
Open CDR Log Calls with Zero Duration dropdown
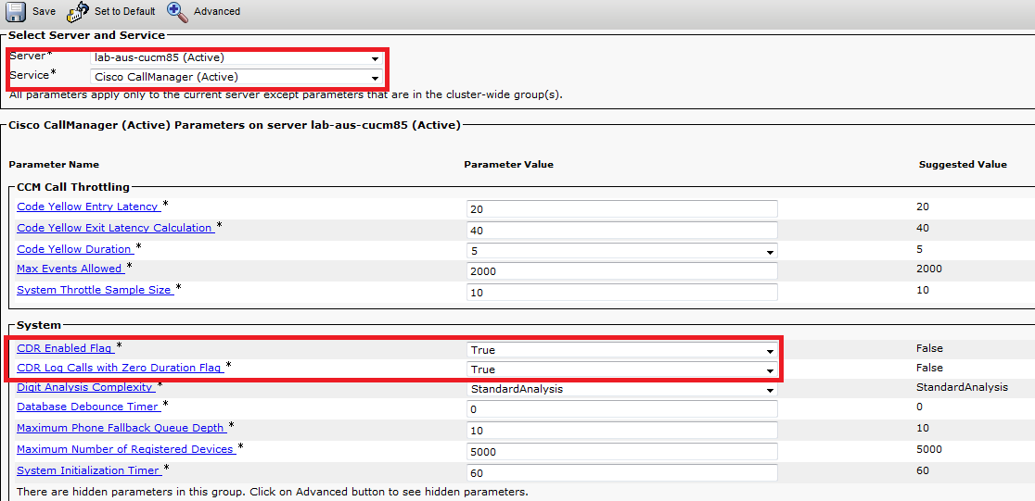click(621, 369)
